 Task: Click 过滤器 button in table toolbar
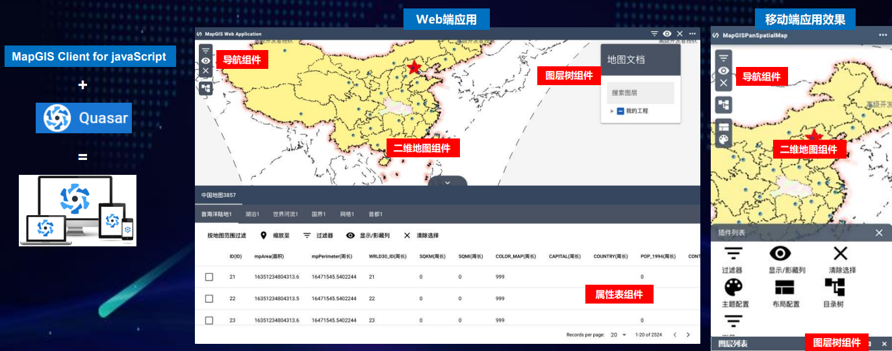(318, 236)
